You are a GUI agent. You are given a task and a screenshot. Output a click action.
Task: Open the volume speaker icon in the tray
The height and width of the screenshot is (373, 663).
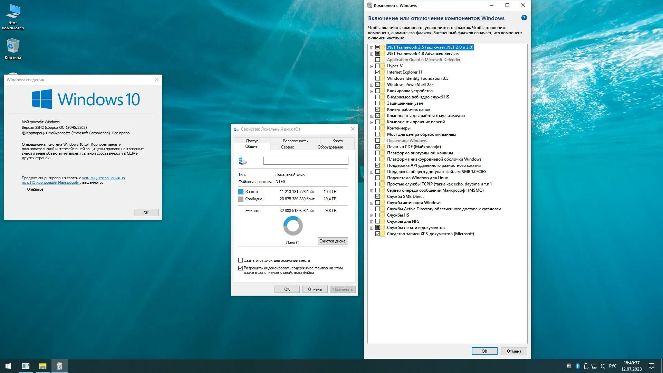602,366
